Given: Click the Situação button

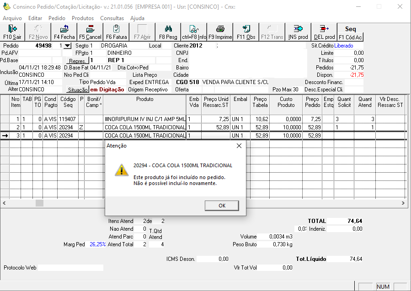Looking at the screenshot, I should [78, 90].
